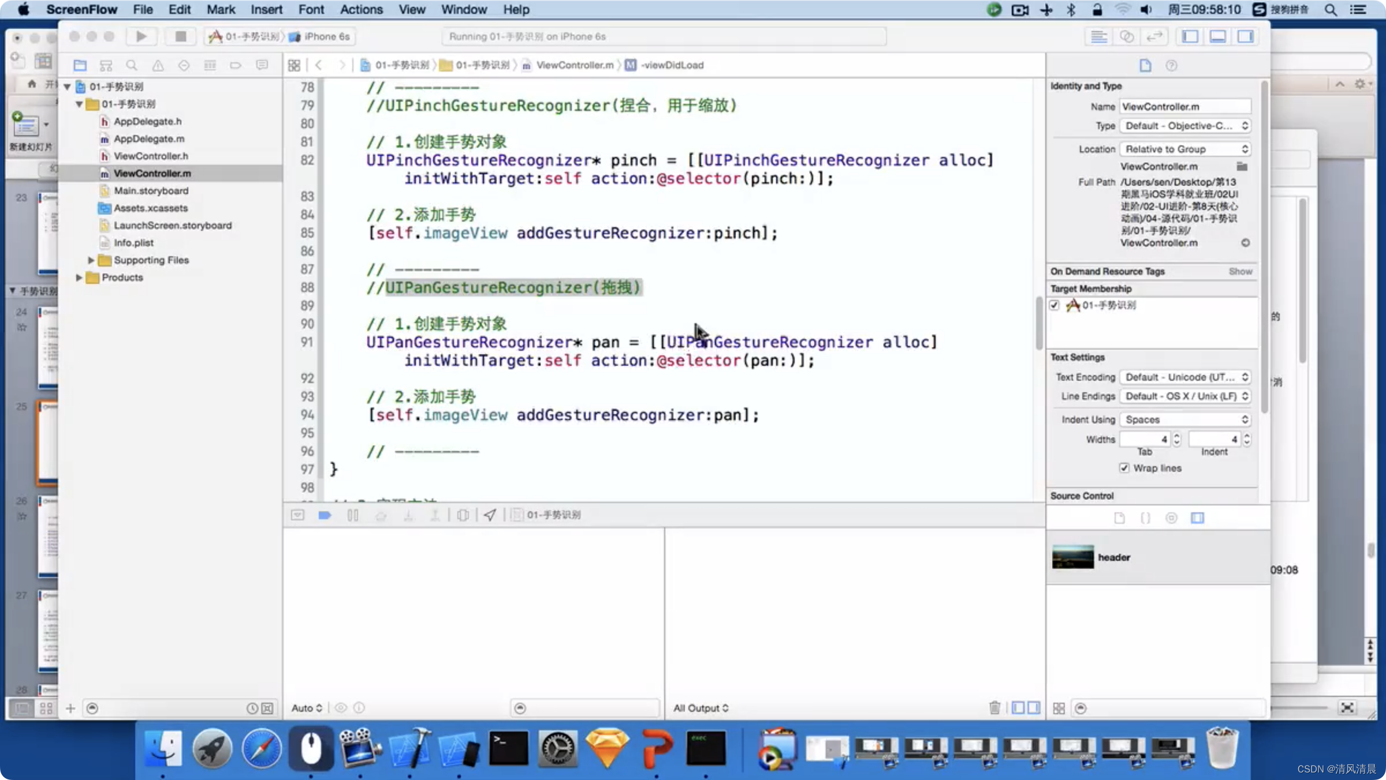Hide the Debug area panel toggle
This screenshot has height=780, width=1386.
(1218, 36)
